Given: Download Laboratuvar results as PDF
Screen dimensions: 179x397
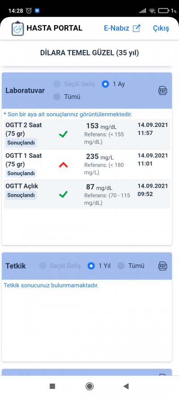Looking at the screenshot, I should pos(162,90).
